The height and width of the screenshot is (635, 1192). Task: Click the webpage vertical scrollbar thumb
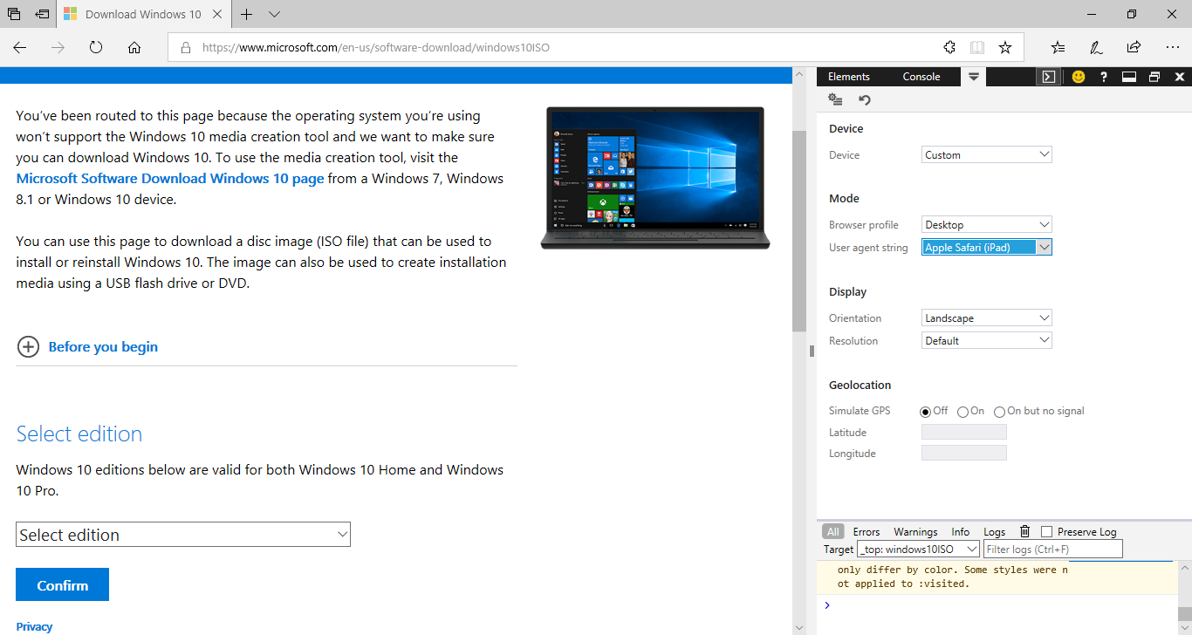(799, 231)
